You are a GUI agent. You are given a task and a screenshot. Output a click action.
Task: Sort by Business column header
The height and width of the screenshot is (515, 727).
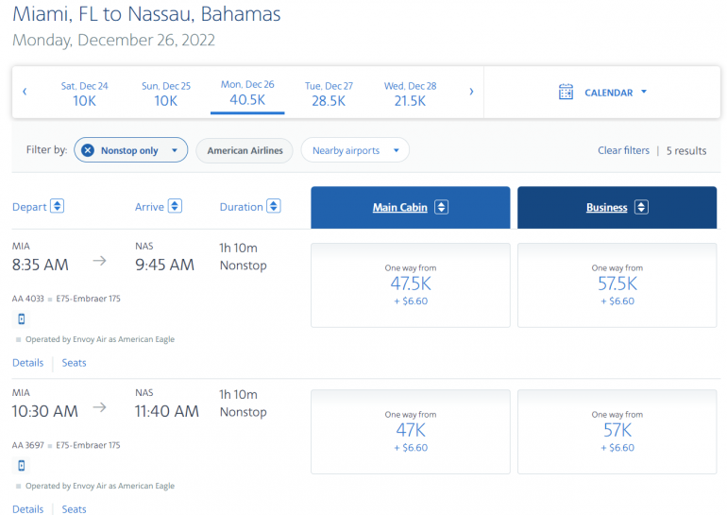(x=617, y=207)
